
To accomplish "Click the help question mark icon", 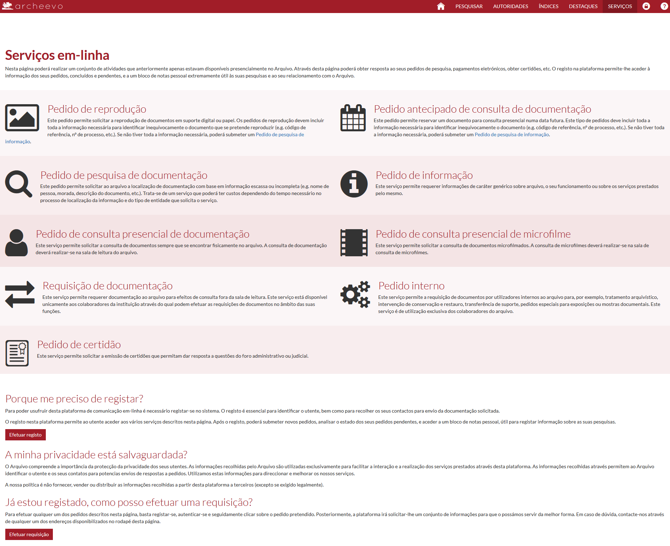I will tap(664, 6).
